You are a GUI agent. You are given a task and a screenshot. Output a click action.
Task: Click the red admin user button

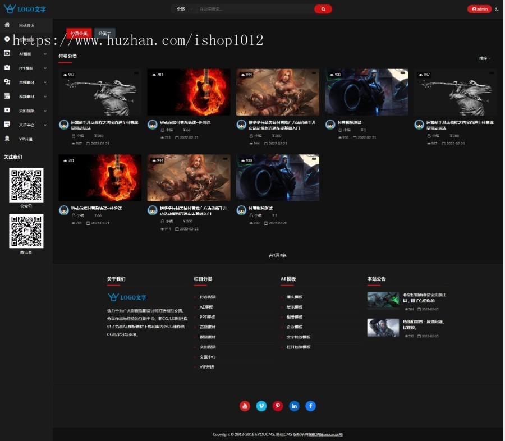(479, 9)
